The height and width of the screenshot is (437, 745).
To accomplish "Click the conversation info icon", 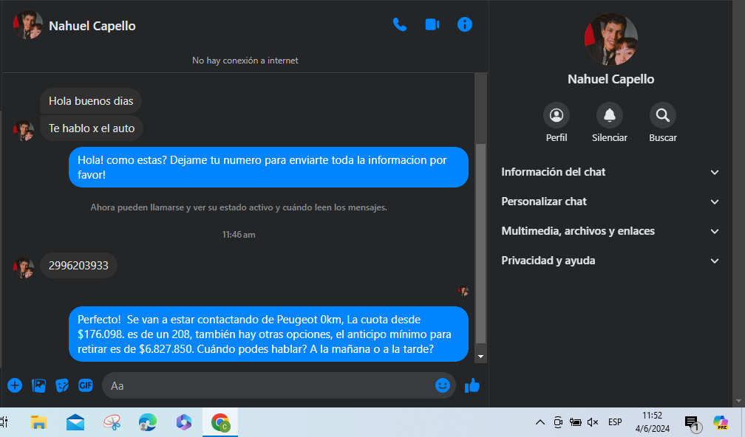I will click(465, 24).
